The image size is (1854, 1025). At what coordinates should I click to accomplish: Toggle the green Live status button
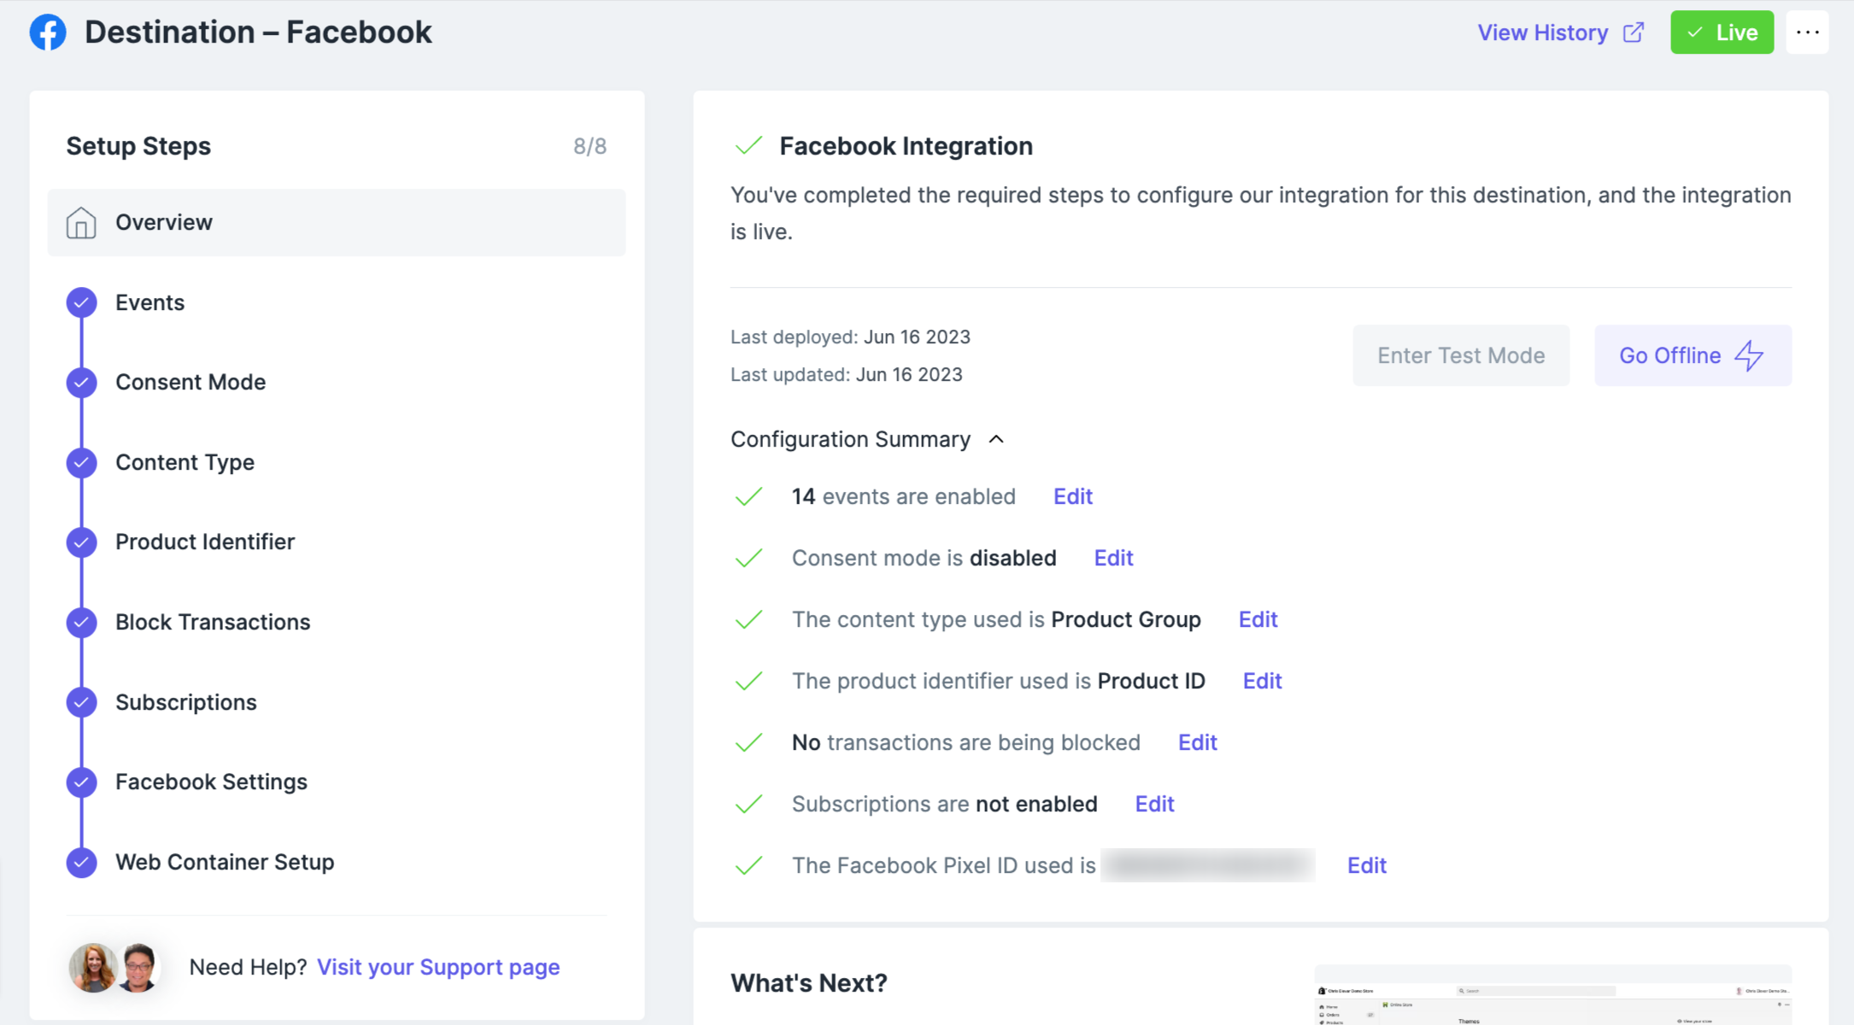tap(1722, 32)
